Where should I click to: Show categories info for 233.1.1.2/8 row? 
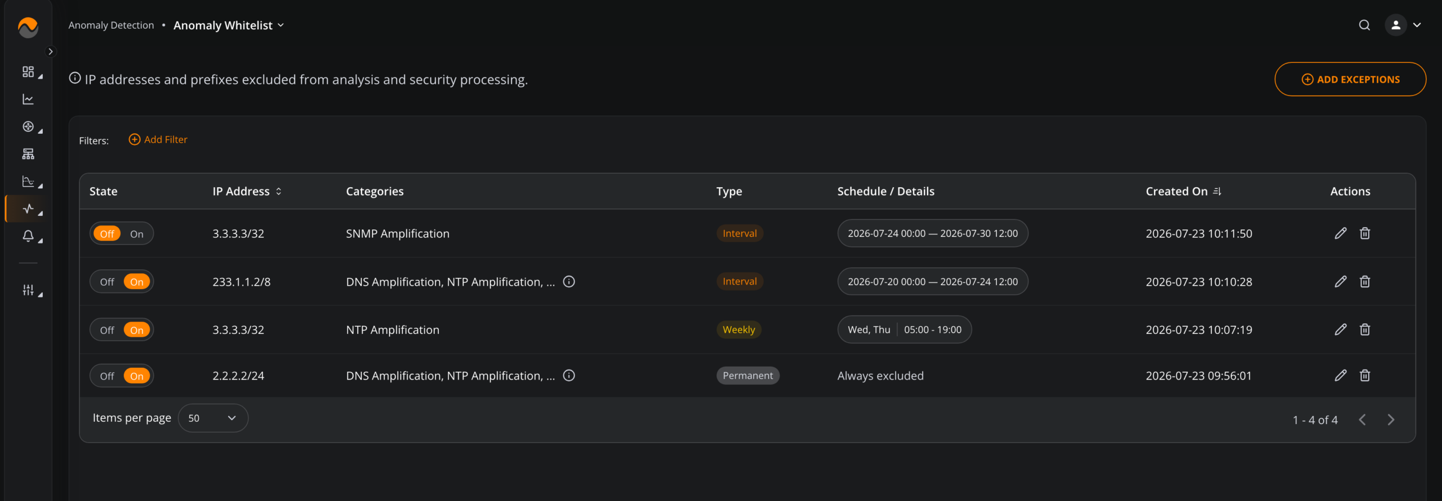569,282
